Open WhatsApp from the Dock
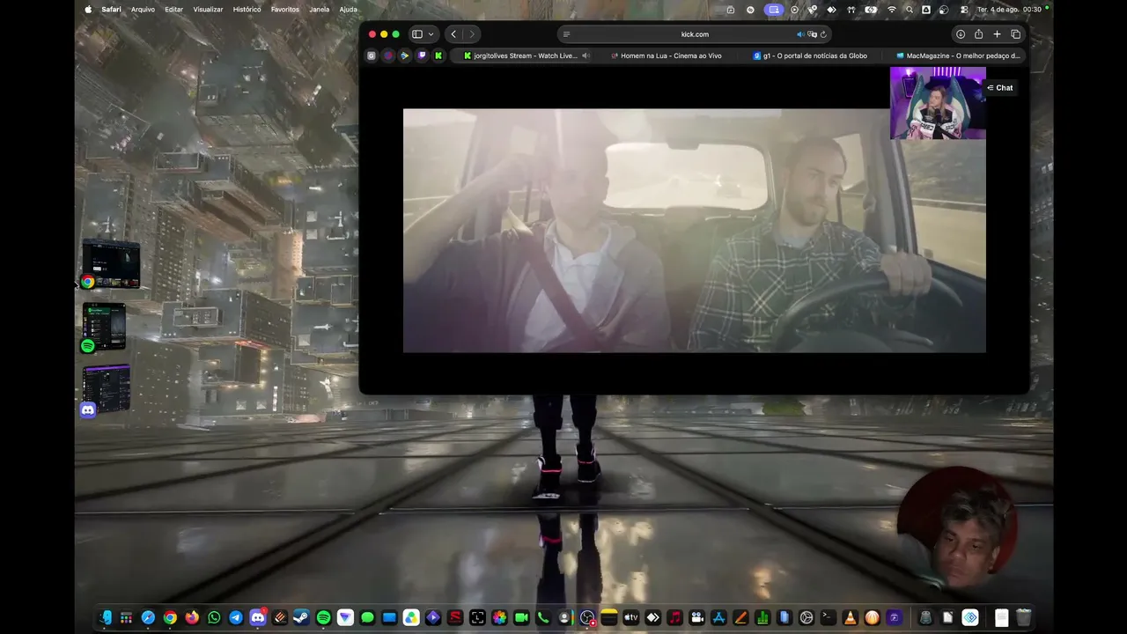Viewport: 1127px width, 634px height. click(214, 618)
